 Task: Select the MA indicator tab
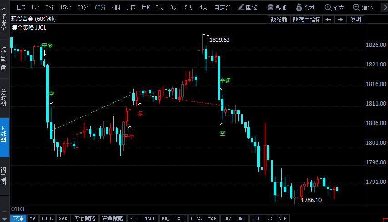(33, 218)
